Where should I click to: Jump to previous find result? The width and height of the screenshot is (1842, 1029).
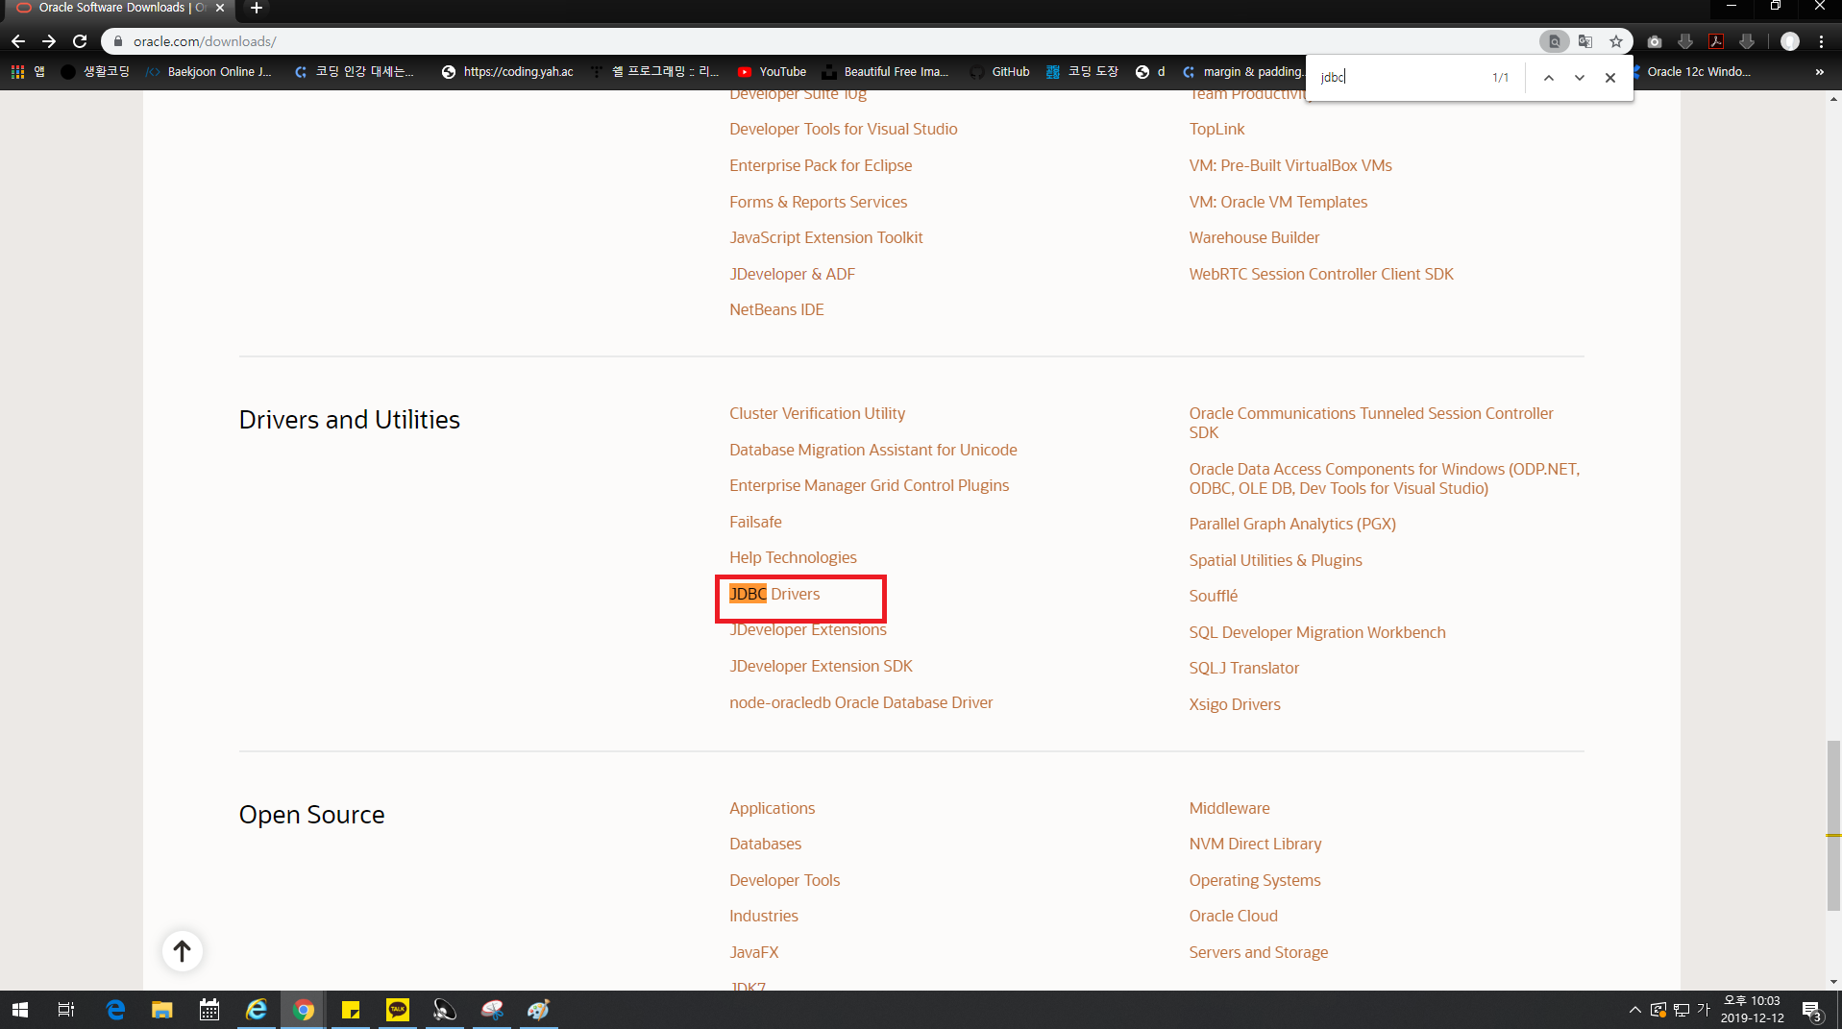(1549, 78)
